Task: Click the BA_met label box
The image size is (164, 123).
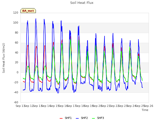Action: pos(28,11)
